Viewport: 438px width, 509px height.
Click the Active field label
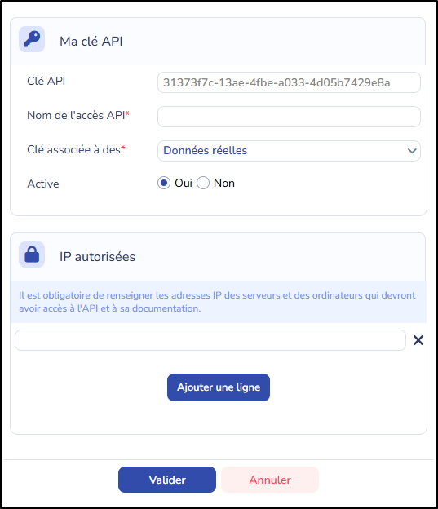click(43, 184)
